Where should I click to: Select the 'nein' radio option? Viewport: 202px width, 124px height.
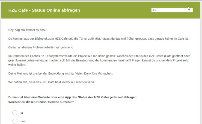click(15, 121)
